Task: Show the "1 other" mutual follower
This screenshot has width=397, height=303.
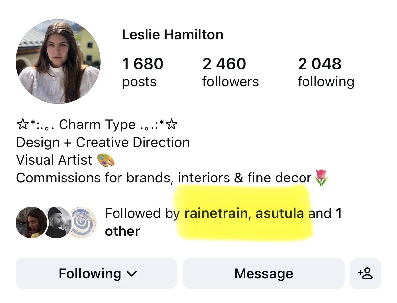Action: tap(122, 231)
